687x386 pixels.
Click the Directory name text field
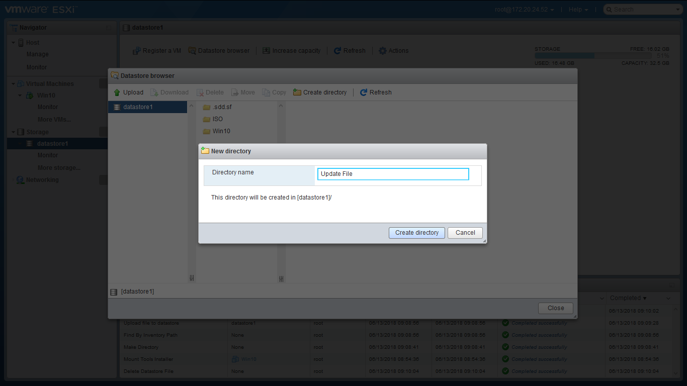click(x=393, y=174)
